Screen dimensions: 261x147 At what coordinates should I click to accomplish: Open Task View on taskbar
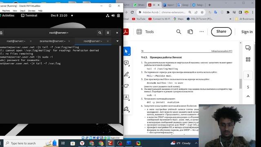click(63, 143)
